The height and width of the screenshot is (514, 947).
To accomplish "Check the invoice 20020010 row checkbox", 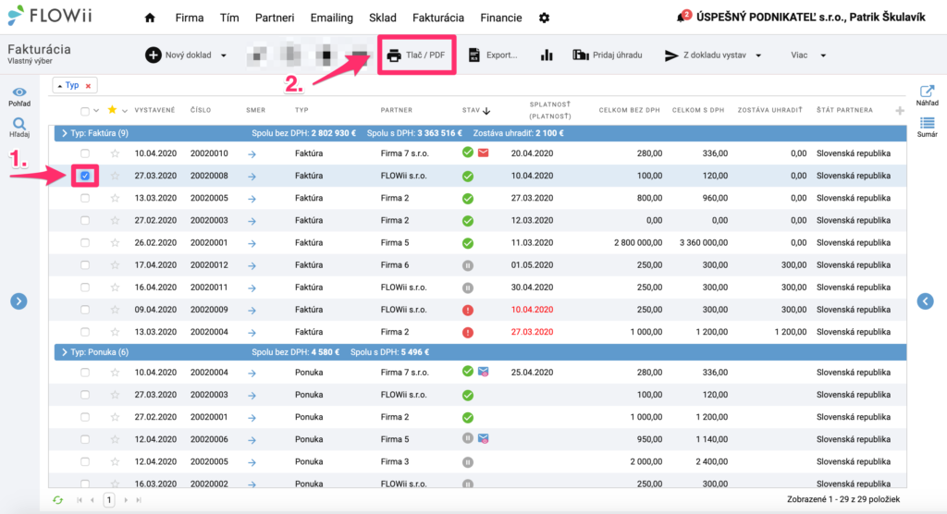I will [x=84, y=153].
